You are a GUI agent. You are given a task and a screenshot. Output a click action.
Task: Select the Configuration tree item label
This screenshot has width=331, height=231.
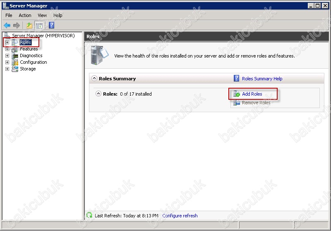click(34, 62)
